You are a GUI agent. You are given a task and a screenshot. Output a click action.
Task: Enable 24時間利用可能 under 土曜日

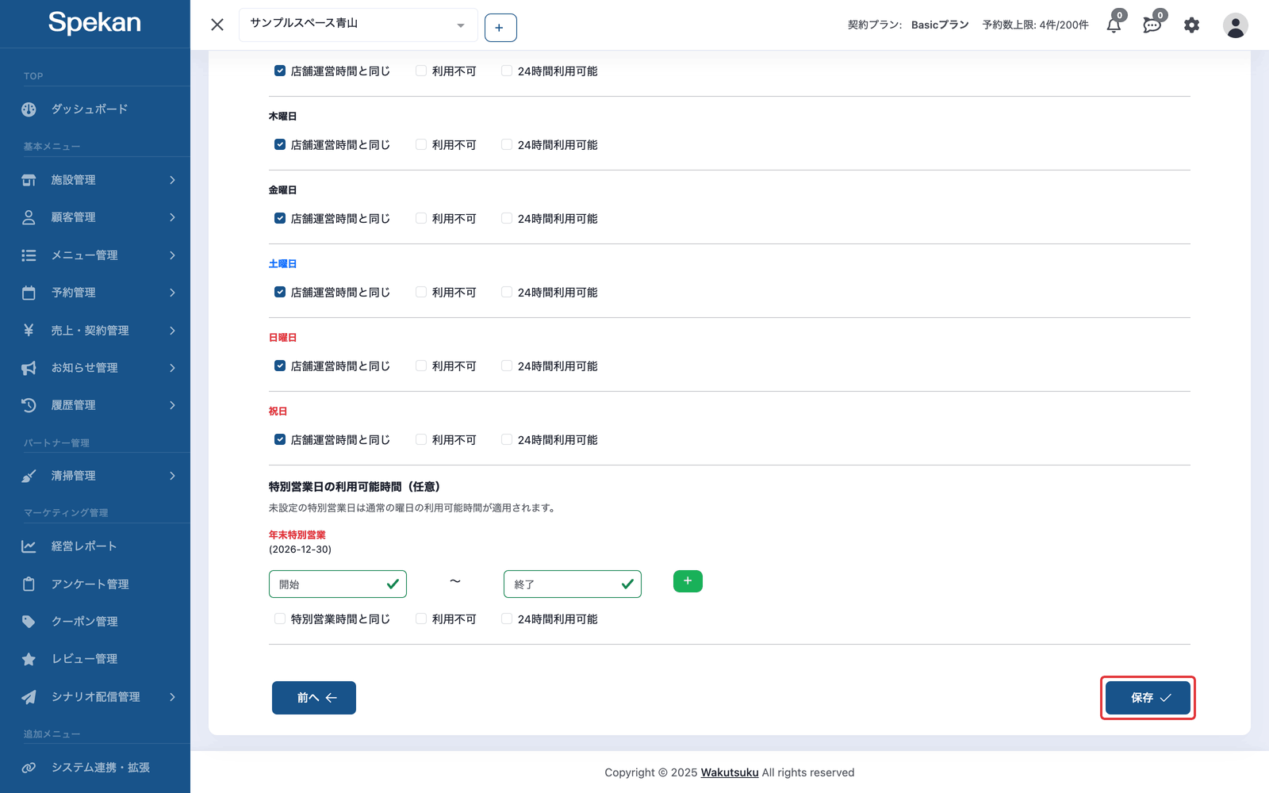[x=507, y=292]
